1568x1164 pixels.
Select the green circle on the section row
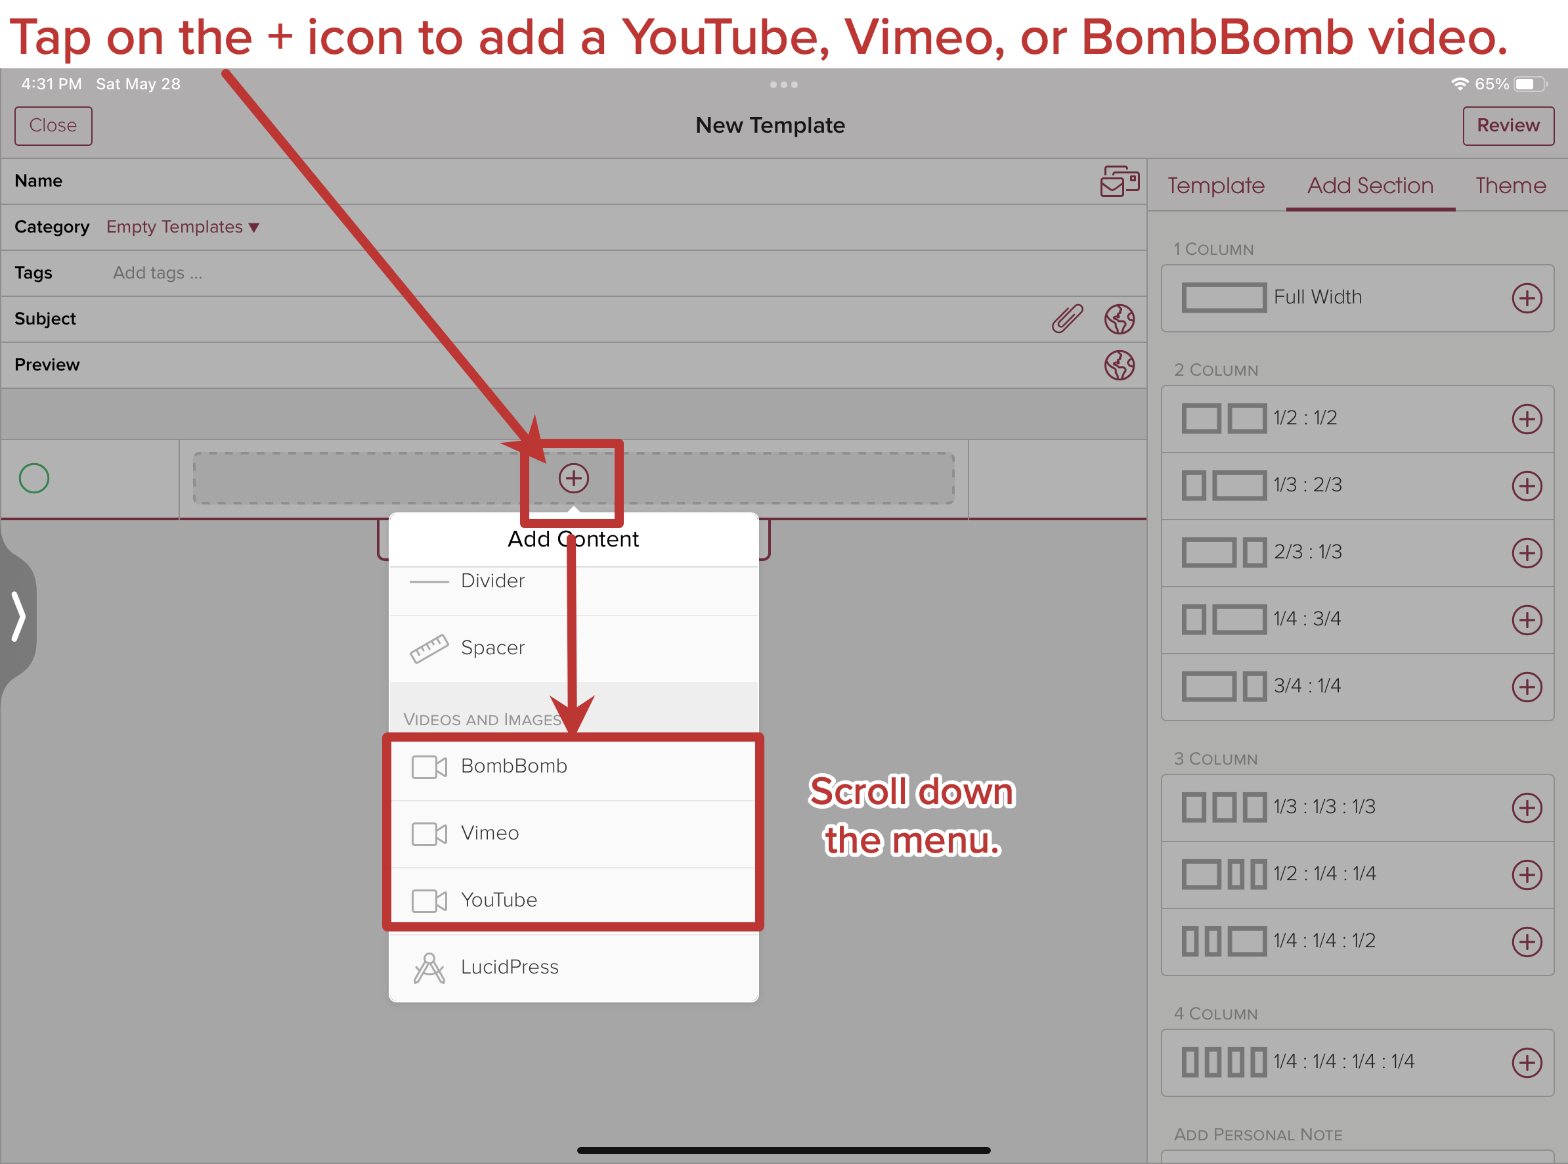coord(33,478)
